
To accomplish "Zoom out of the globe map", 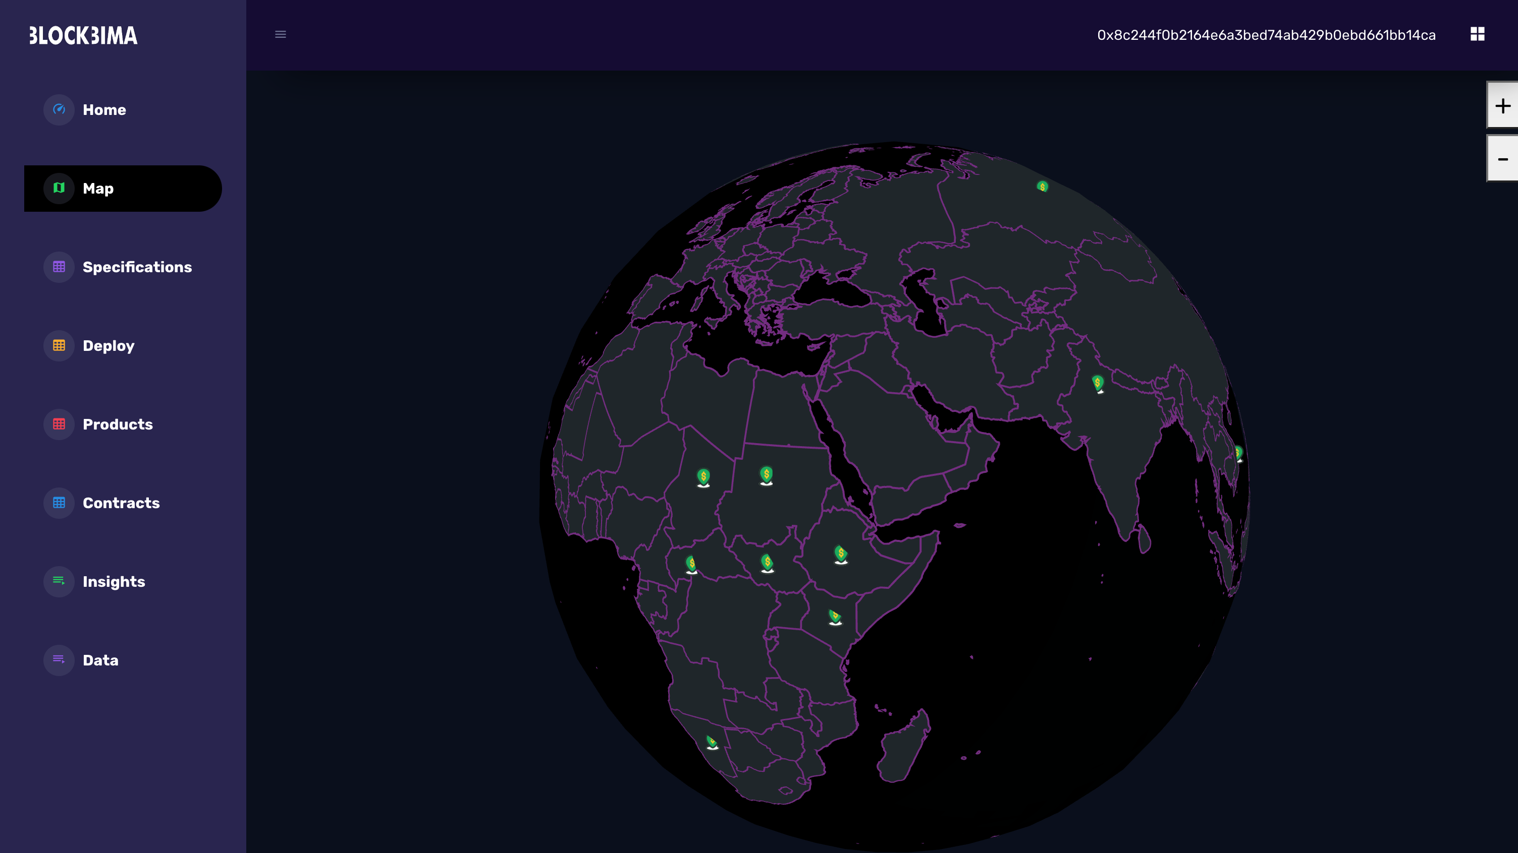I will click(x=1502, y=159).
